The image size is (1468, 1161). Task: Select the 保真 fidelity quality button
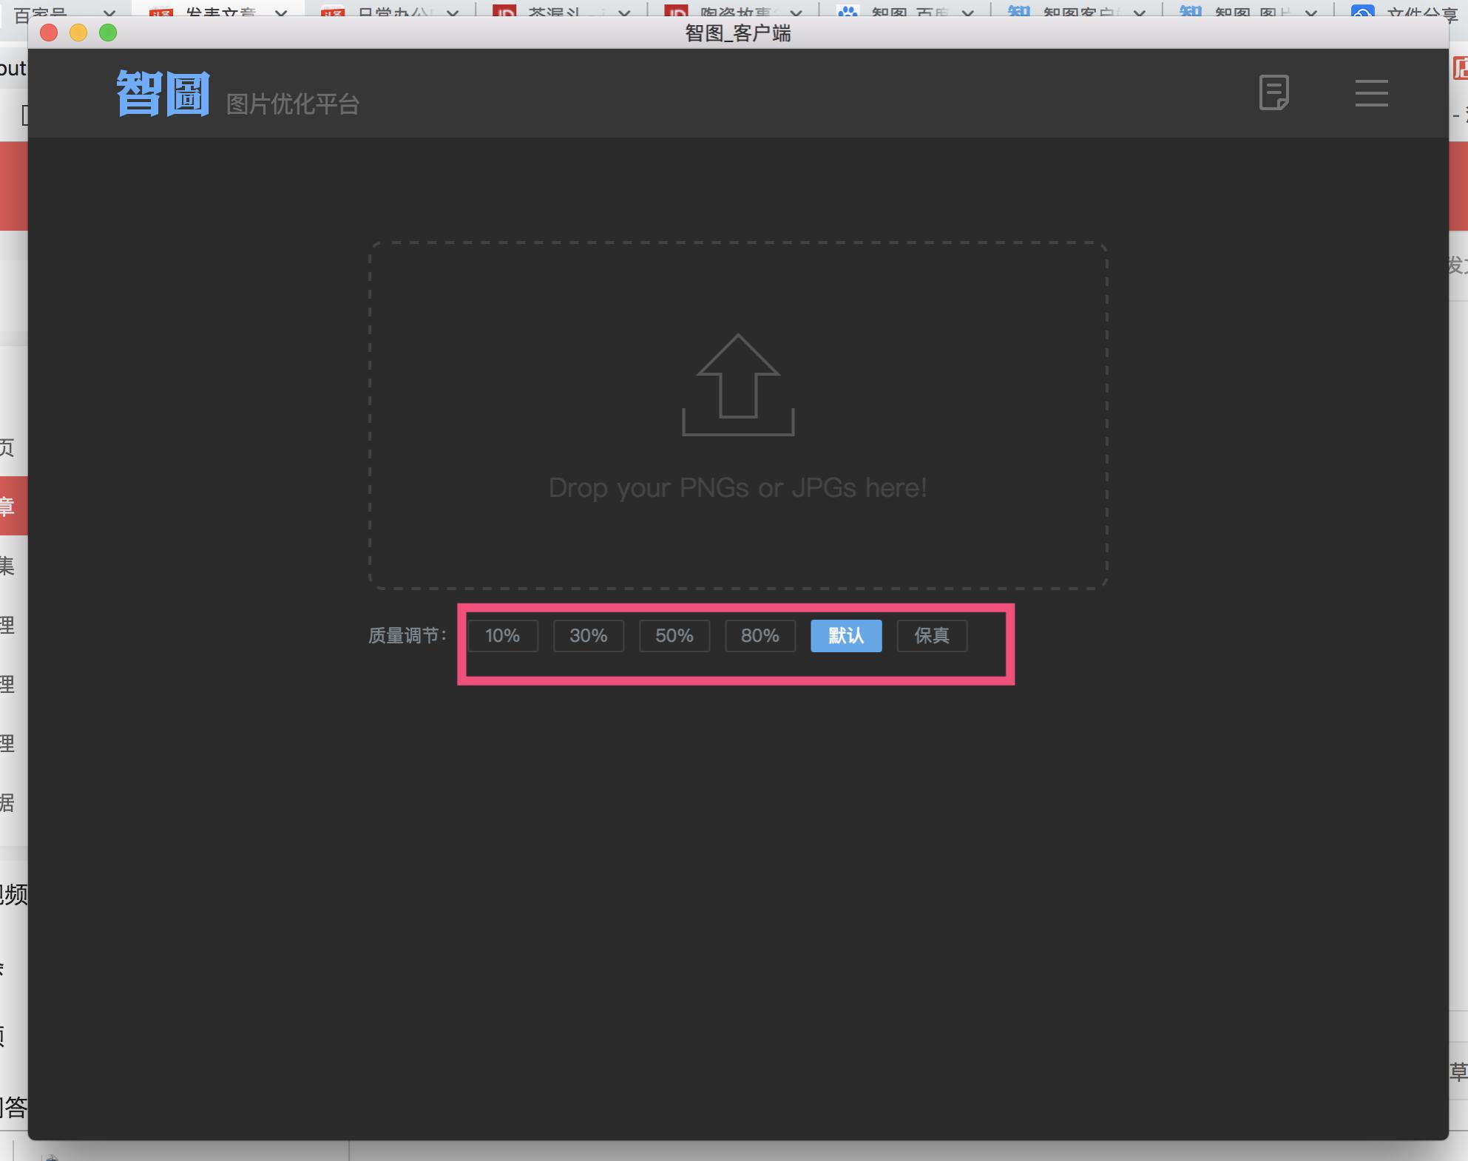click(932, 636)
